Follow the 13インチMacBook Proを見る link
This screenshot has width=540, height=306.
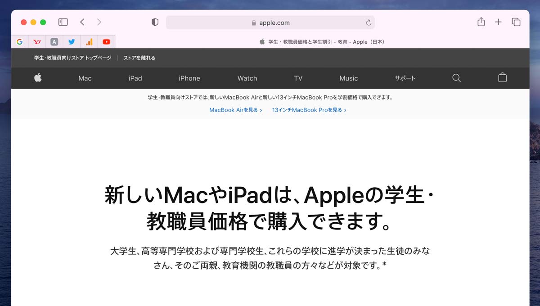tap(309, 110)
